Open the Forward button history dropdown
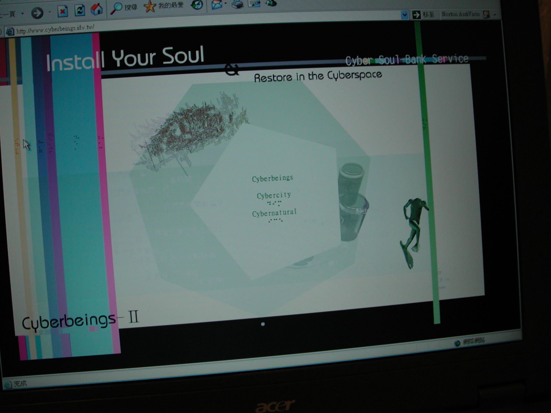Image resolution: width=551 pixels, height=413 pixels. click(x=50, y=12)
